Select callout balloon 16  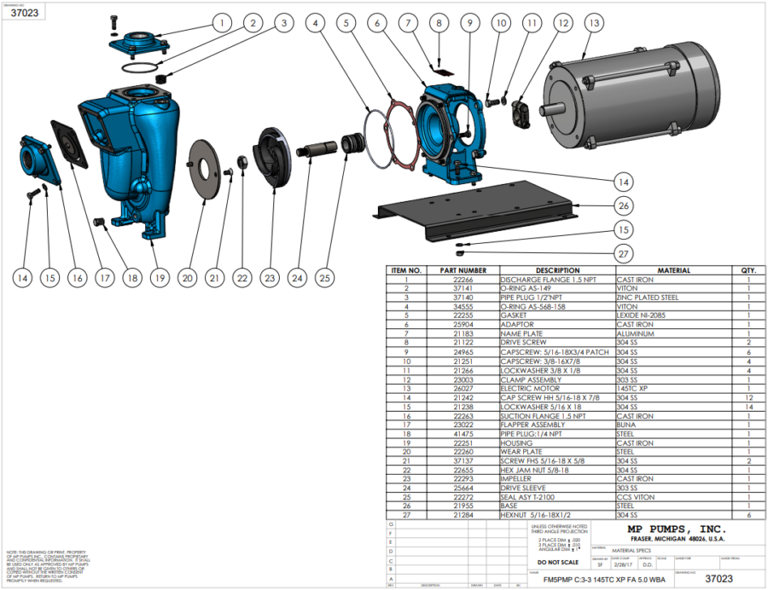tap(78, 278)
